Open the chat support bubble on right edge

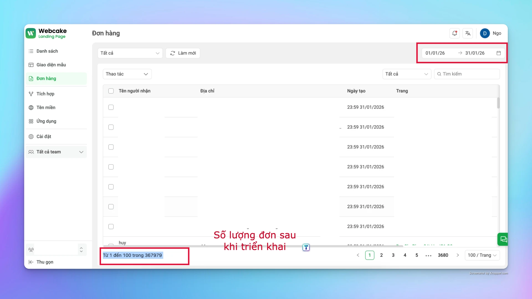503,239
